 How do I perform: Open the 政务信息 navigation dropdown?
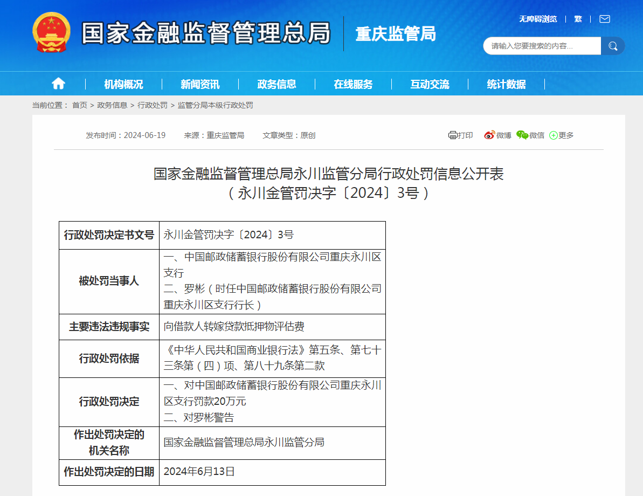[276, 83]
